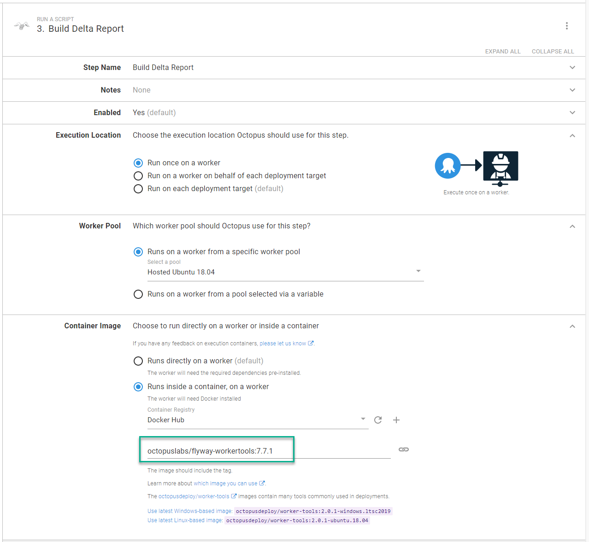Collapse the Execution Location section
The image size is (589, 542).
pos(572,135)
